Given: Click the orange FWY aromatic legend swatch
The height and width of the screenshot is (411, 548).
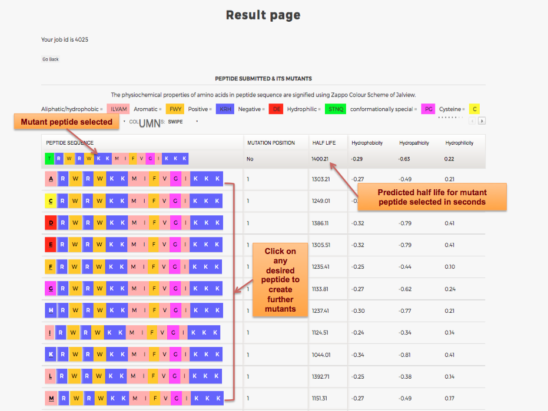Looking at the screenshot, I should 175,109.
